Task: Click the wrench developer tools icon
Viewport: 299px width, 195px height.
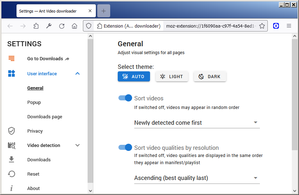Action: pyautogui.click(x=49, y=26)
